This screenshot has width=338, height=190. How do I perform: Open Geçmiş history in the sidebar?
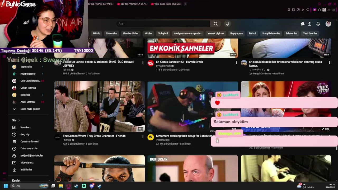pos(25,135)
